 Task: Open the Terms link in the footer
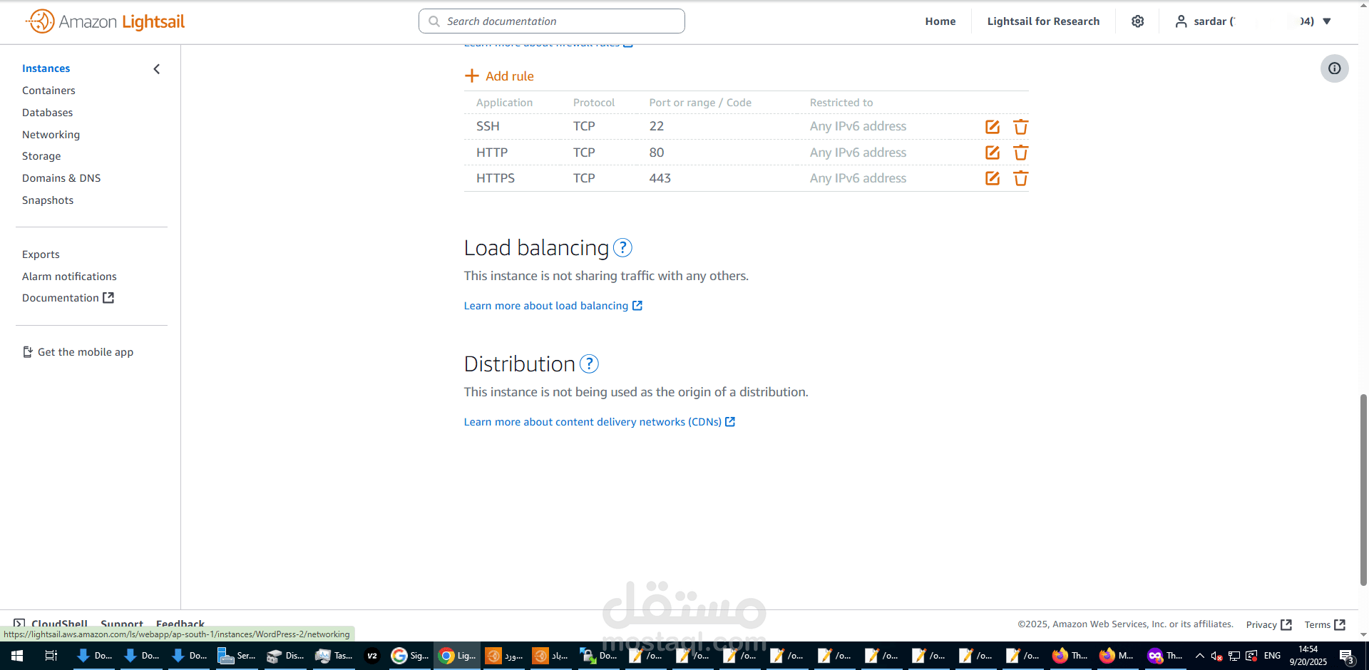1325,624
